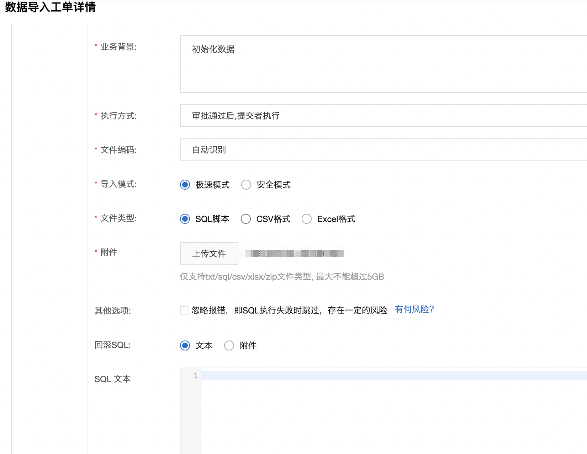The height and width of the screenshot is (454, 587).
Task: Click the 回滚SQL label
Action: click(x=112, y=345)
